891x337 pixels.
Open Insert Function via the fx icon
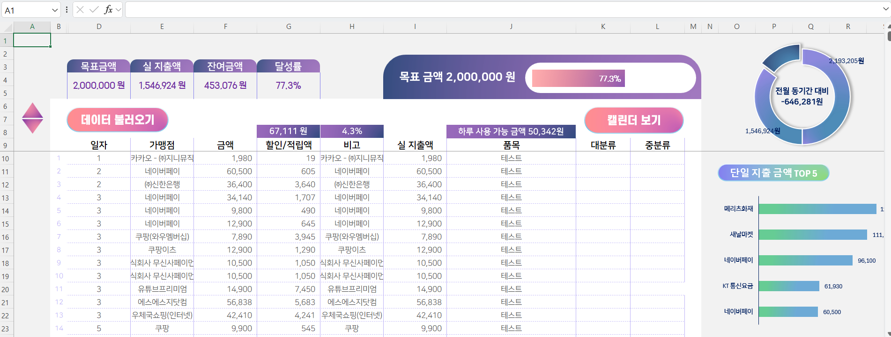click(108, 10)
